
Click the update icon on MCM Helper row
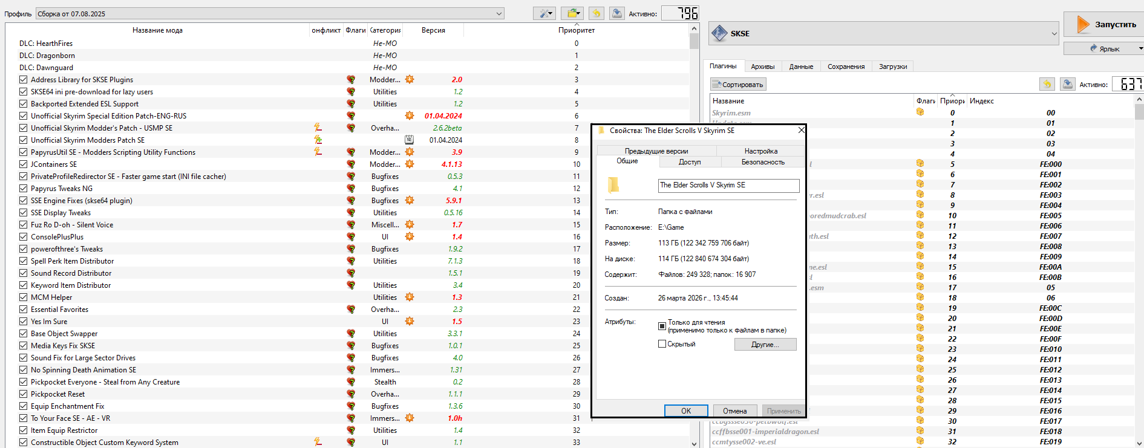pyautogui.click(x=410, y=297)
